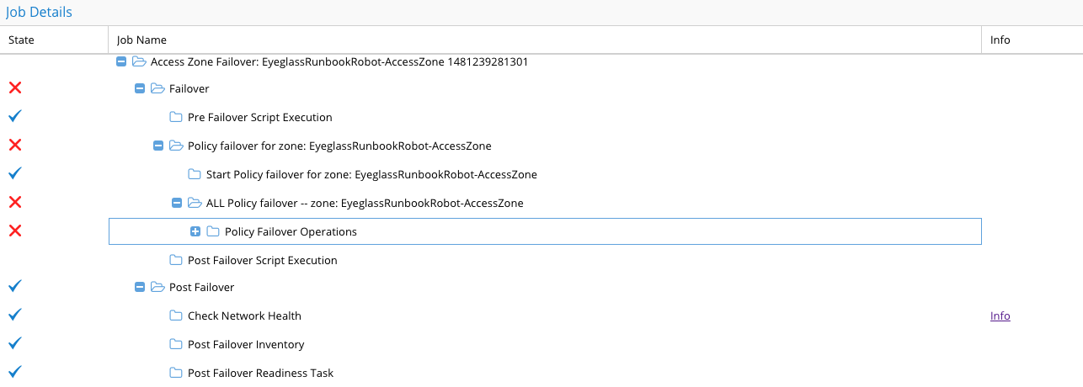
Task: Select the 'Failover' tree row text
Action: 189,89
